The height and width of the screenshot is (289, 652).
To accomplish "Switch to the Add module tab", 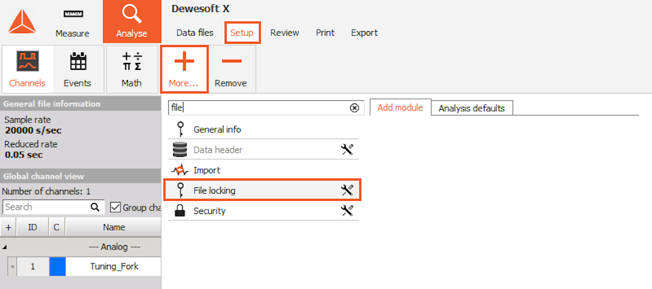I will tap(400, 108).
